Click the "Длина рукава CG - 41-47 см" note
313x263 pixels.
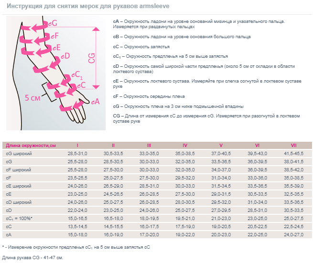pos(32,257)
